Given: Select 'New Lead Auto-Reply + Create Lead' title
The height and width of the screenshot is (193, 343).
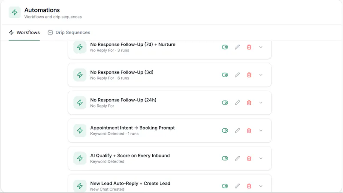Looking at the screenshot, I should tap(130, 184).
